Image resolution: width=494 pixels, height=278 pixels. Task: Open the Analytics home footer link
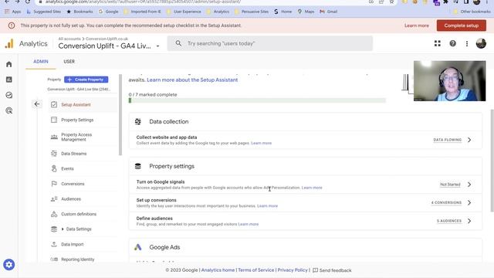click(x=218, y=270)
